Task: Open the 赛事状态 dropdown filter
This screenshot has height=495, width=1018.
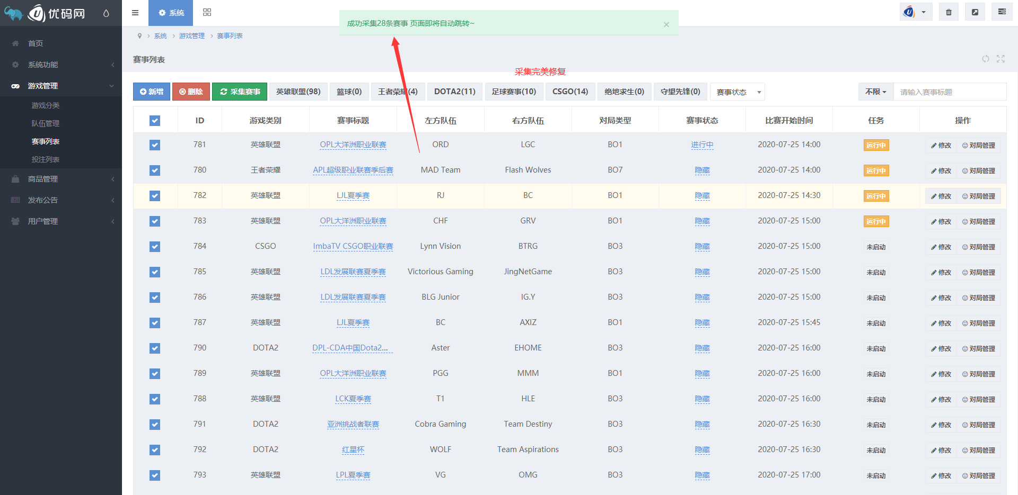Action: pos(737,92)
